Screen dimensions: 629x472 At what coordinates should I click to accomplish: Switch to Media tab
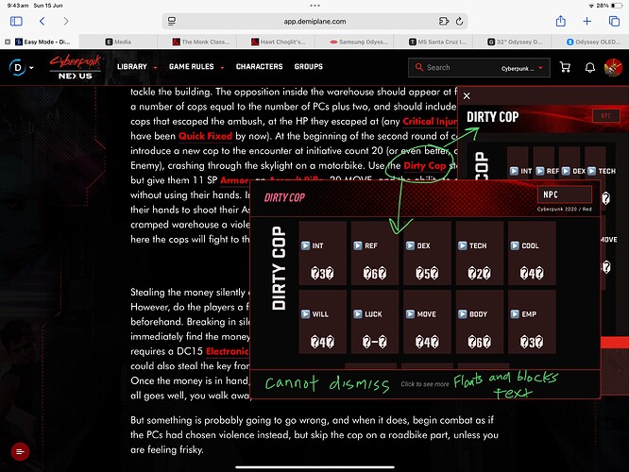point(118,42)
